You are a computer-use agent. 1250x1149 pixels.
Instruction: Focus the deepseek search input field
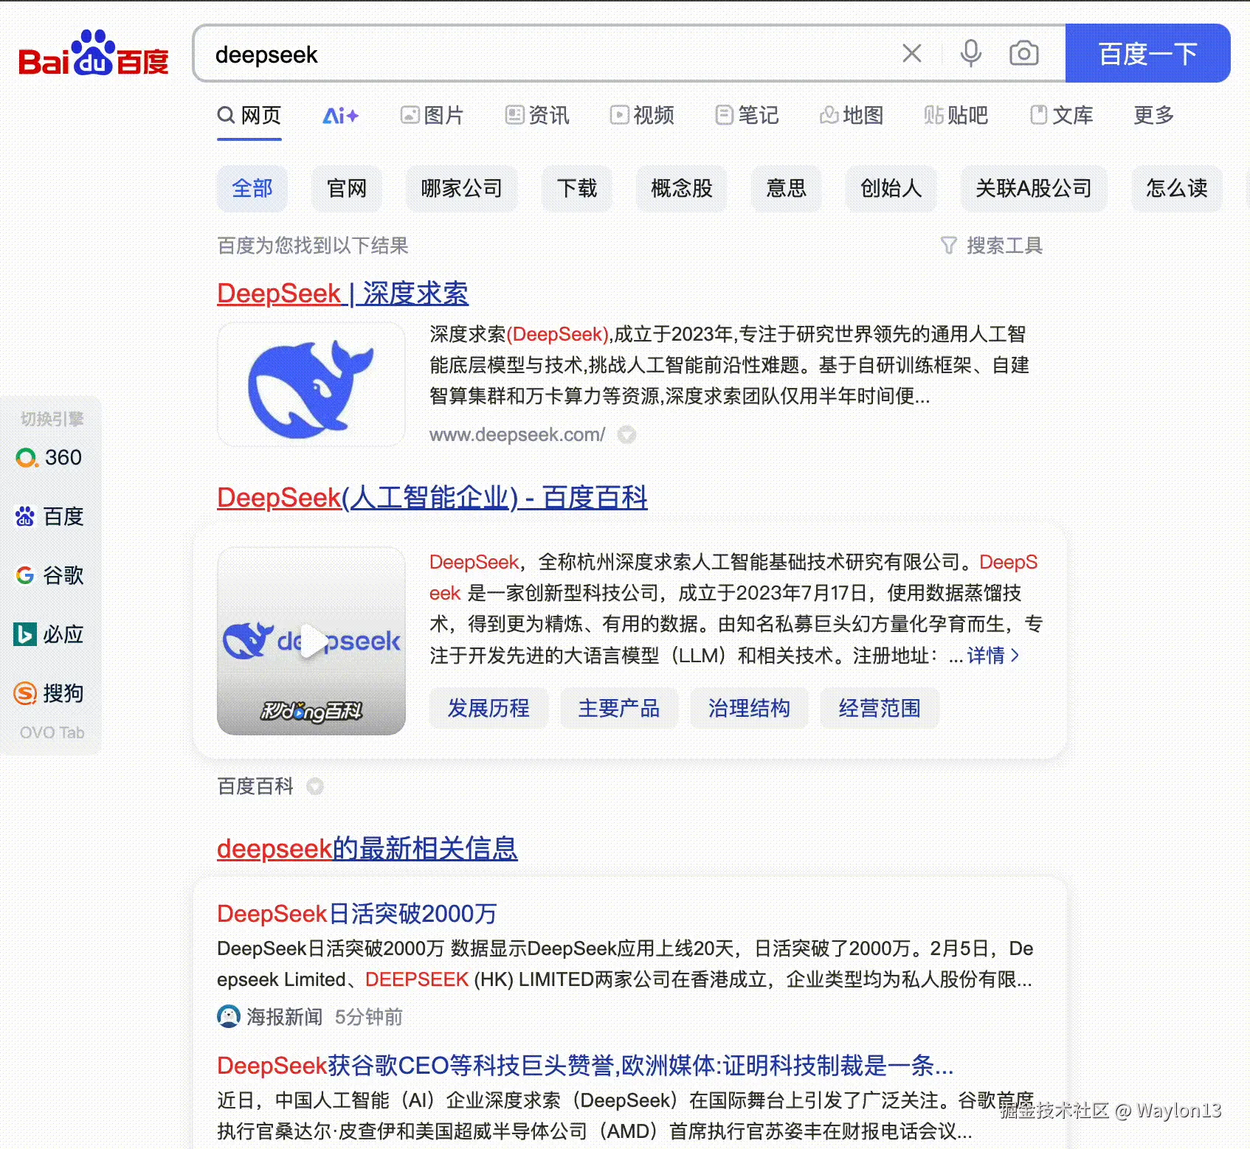(546, 54)
